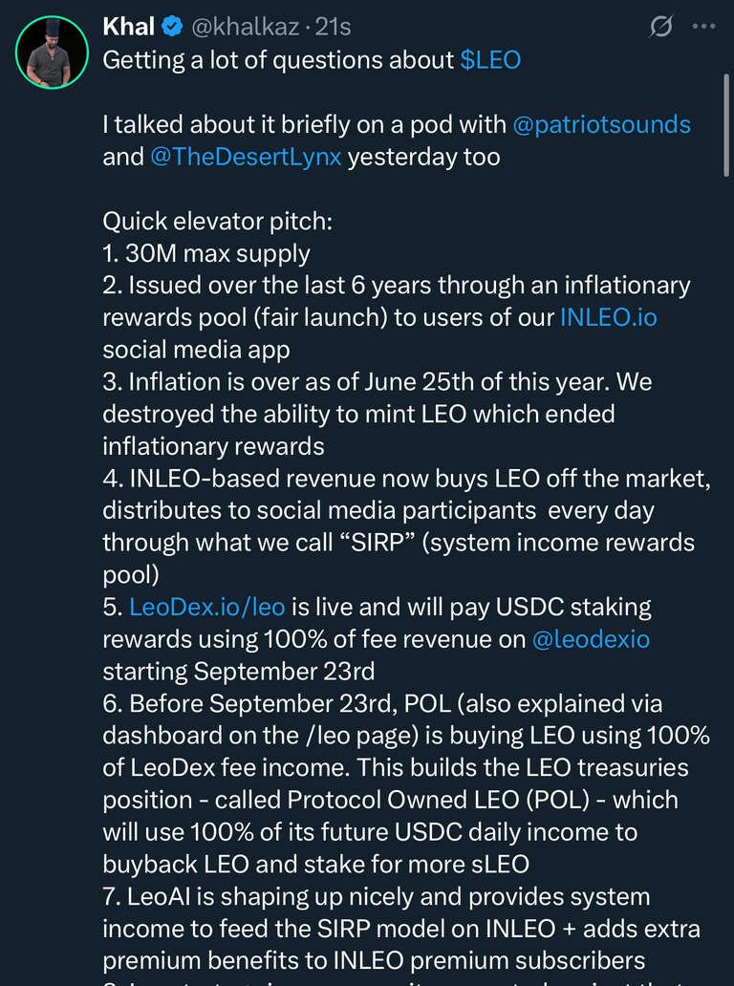Screen dimensions: 734x986
Task: Click the 21s post timestamp
Action: (x=333, y=27)
